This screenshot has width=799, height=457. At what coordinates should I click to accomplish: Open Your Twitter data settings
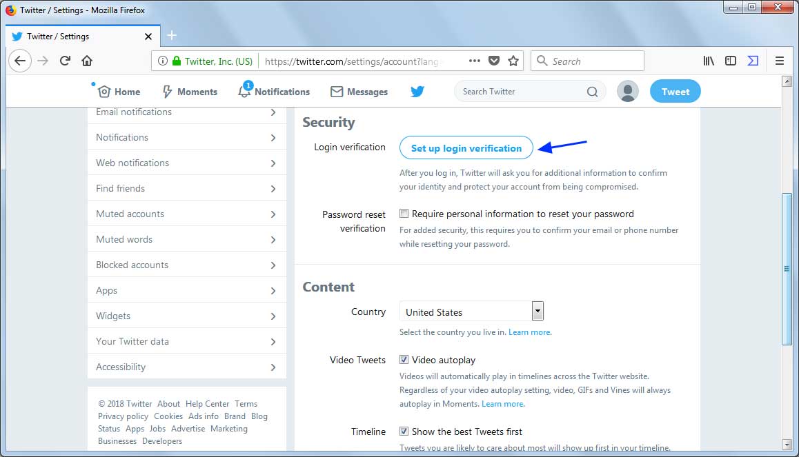tap(186, 341)
